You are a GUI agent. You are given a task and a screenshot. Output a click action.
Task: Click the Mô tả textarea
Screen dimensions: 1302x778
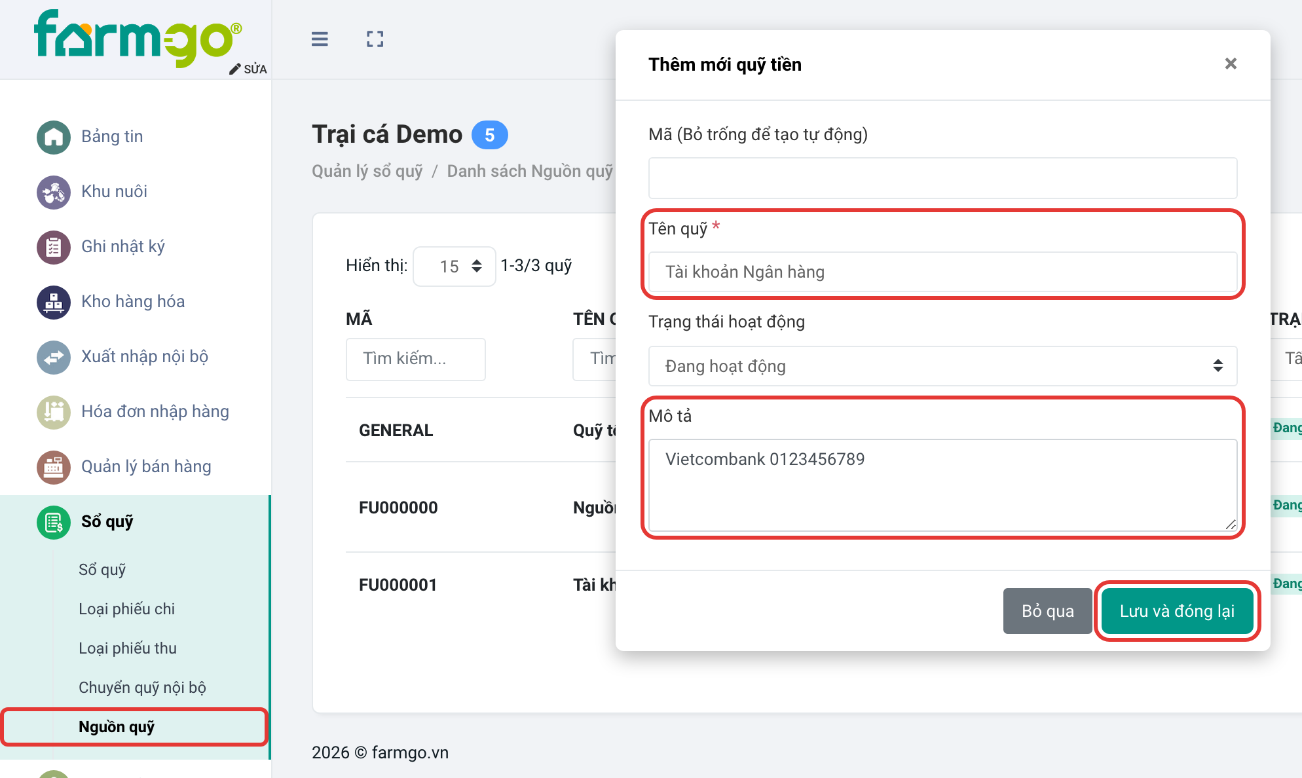pos(942,485)
